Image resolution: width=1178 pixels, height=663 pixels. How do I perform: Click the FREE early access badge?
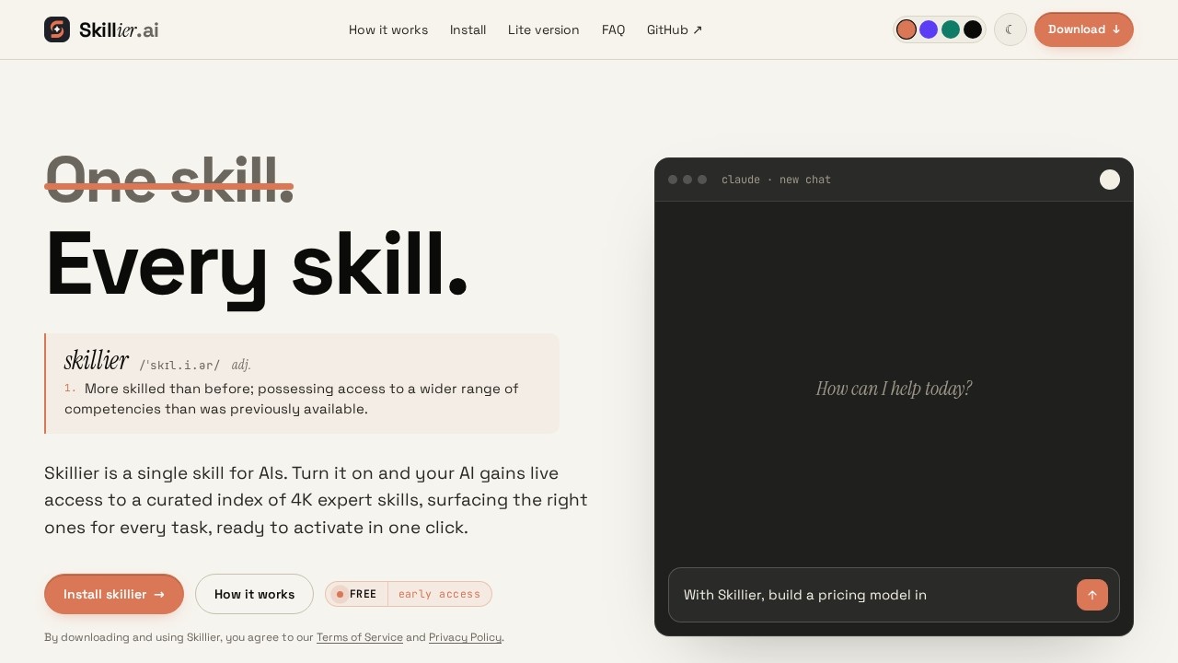click(409, 594)
